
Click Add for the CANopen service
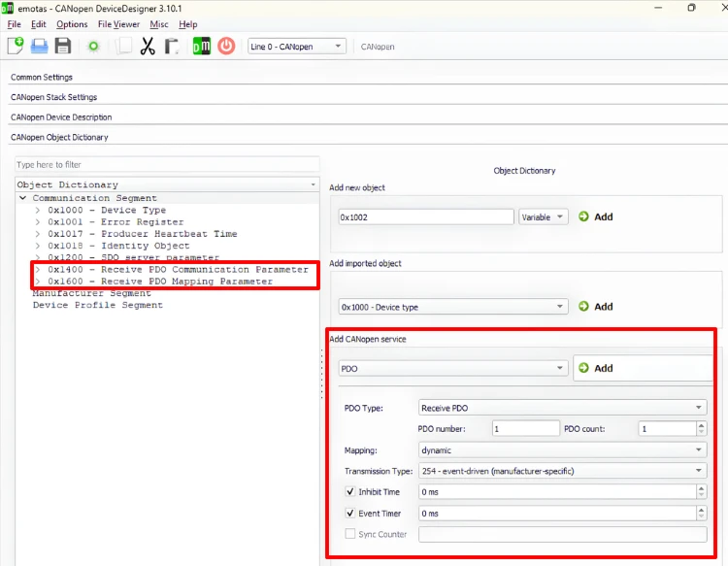tap(643, 368)
